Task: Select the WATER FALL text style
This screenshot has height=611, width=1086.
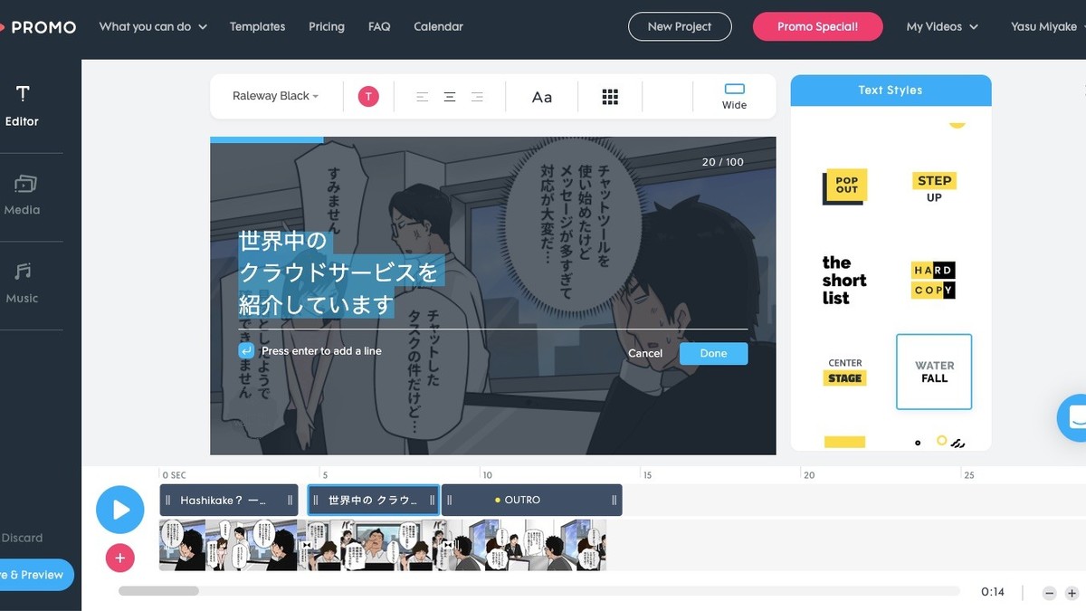Action: [x=934, y=372]
